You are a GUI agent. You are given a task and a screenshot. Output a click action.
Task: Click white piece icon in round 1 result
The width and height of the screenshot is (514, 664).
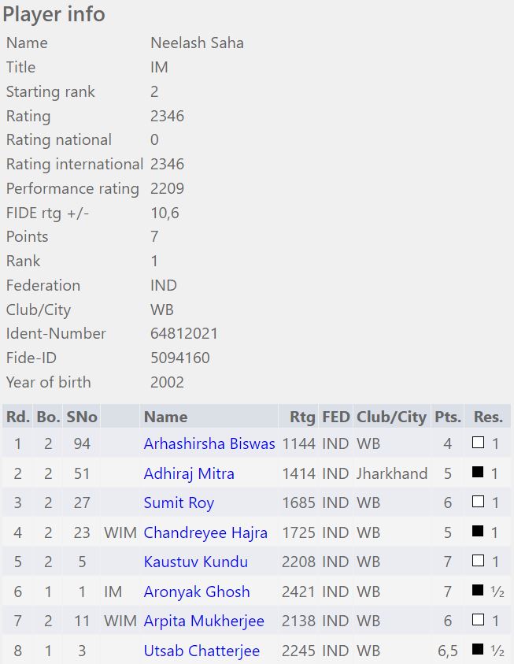[478, 443]
